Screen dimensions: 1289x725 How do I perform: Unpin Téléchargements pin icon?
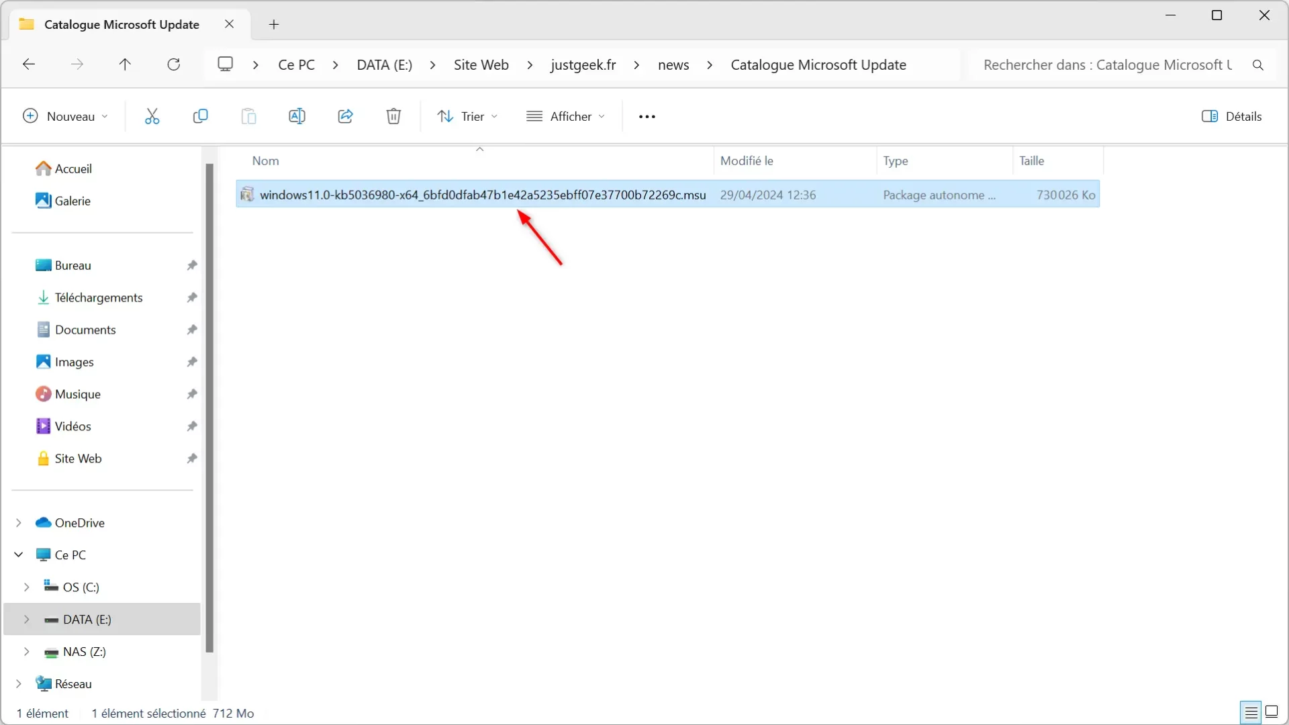click(x=192, y=297)
